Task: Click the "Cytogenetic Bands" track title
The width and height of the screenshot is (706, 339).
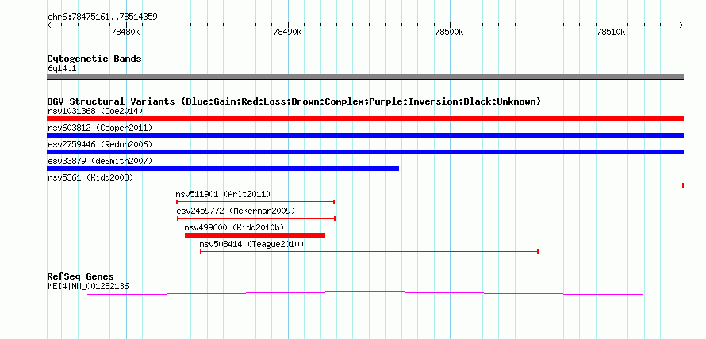Action: (x=94, y=59)
